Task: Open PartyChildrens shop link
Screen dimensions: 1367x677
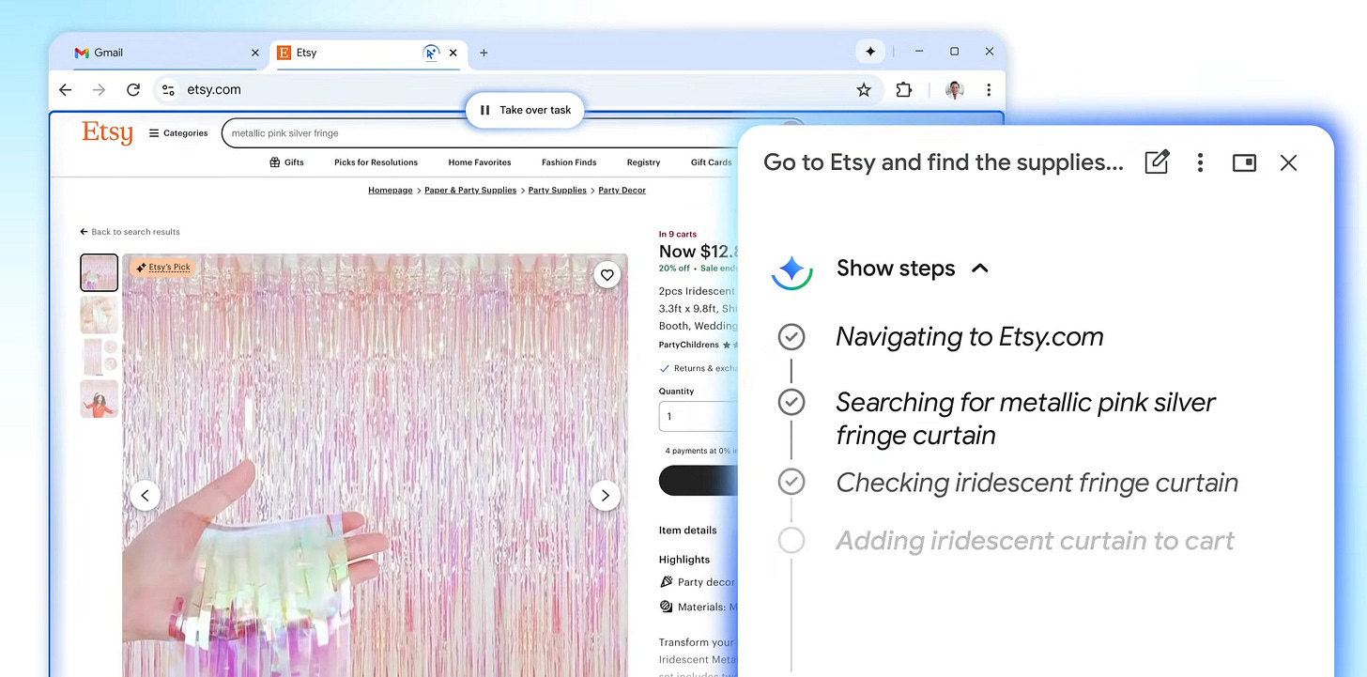Action: point(689,346)
